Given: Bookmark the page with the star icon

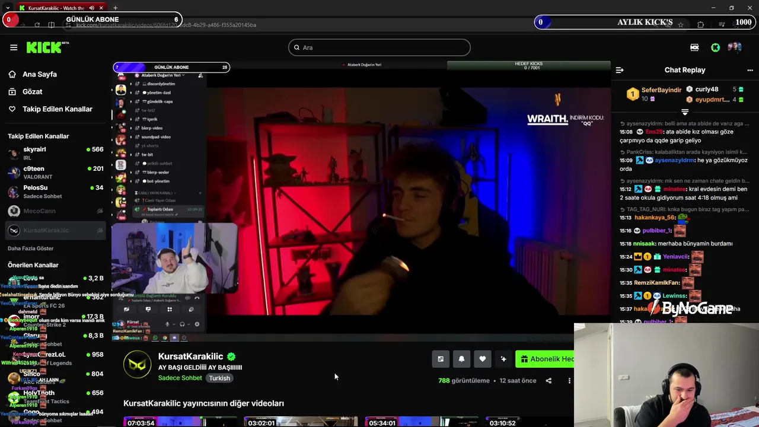Looking at the screenshot, I should click(x=681, y=24).
